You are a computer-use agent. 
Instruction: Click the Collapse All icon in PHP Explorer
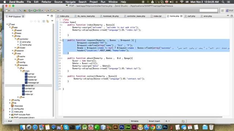(44, 21)
